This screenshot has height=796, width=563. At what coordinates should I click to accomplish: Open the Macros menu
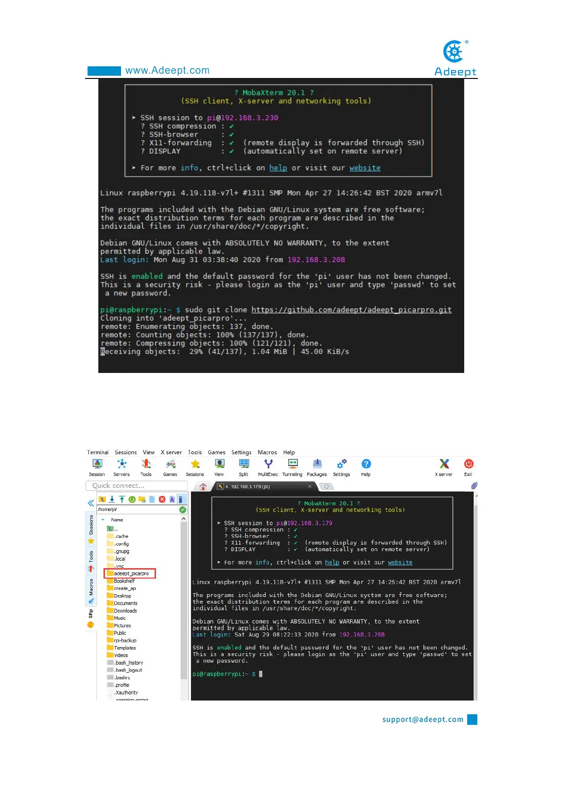click(x=268, y=452)
